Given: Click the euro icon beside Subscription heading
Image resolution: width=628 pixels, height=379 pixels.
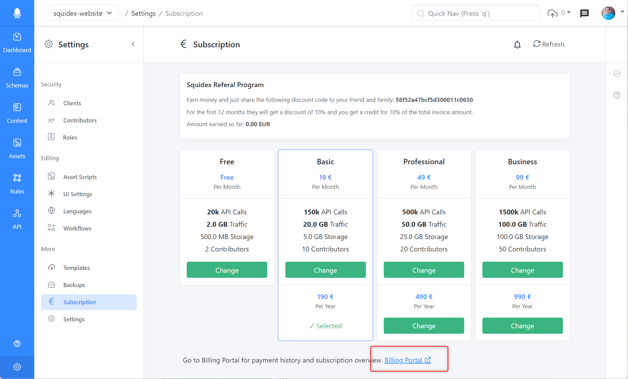Looking at the screenshot, I should (x=184, y=44).
